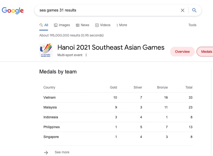Select Malaysia row in medals table
The width and height of the screenshot is (213, 156).
[118, 108]
